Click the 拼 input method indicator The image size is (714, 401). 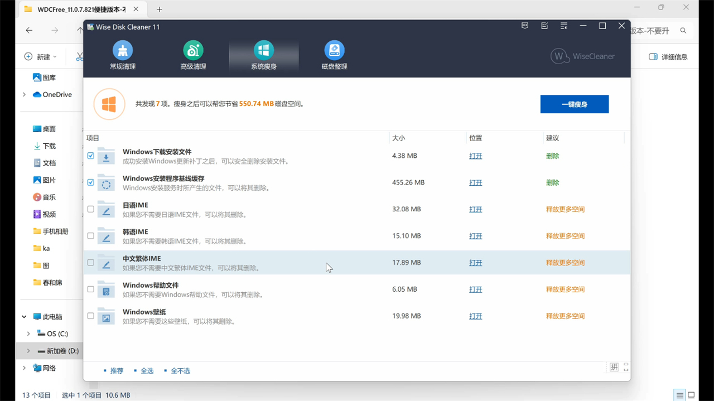(x=614, y=367)
